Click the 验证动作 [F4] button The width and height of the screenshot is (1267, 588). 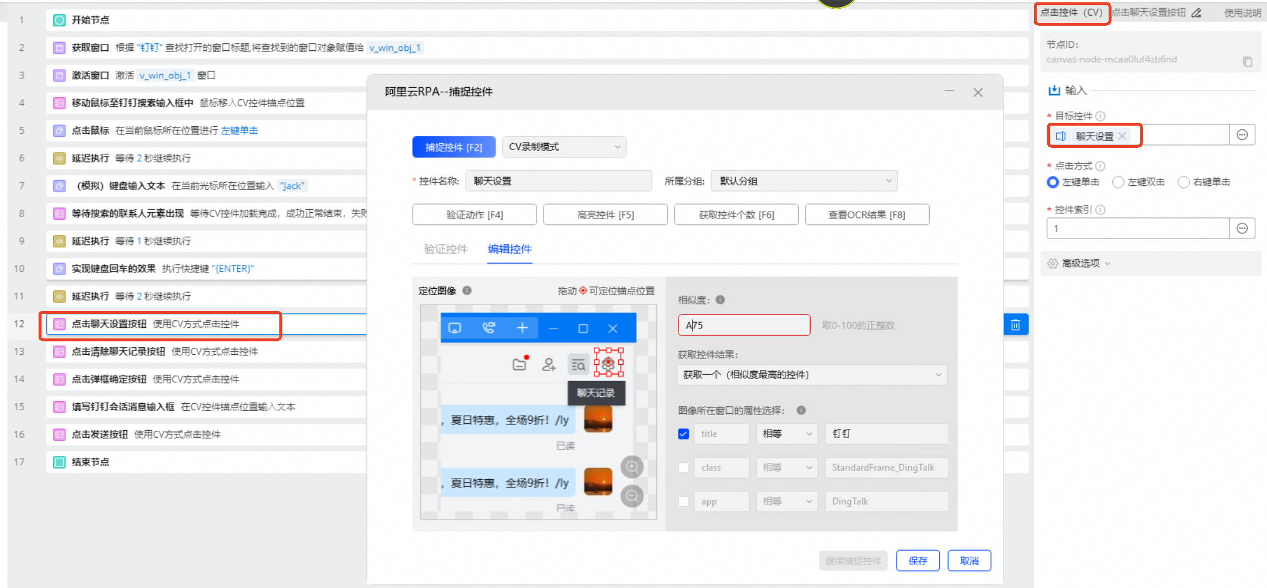point(475,215)
